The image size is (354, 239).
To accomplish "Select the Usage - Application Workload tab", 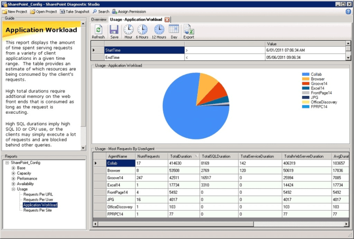I will [x=136, y=20].
